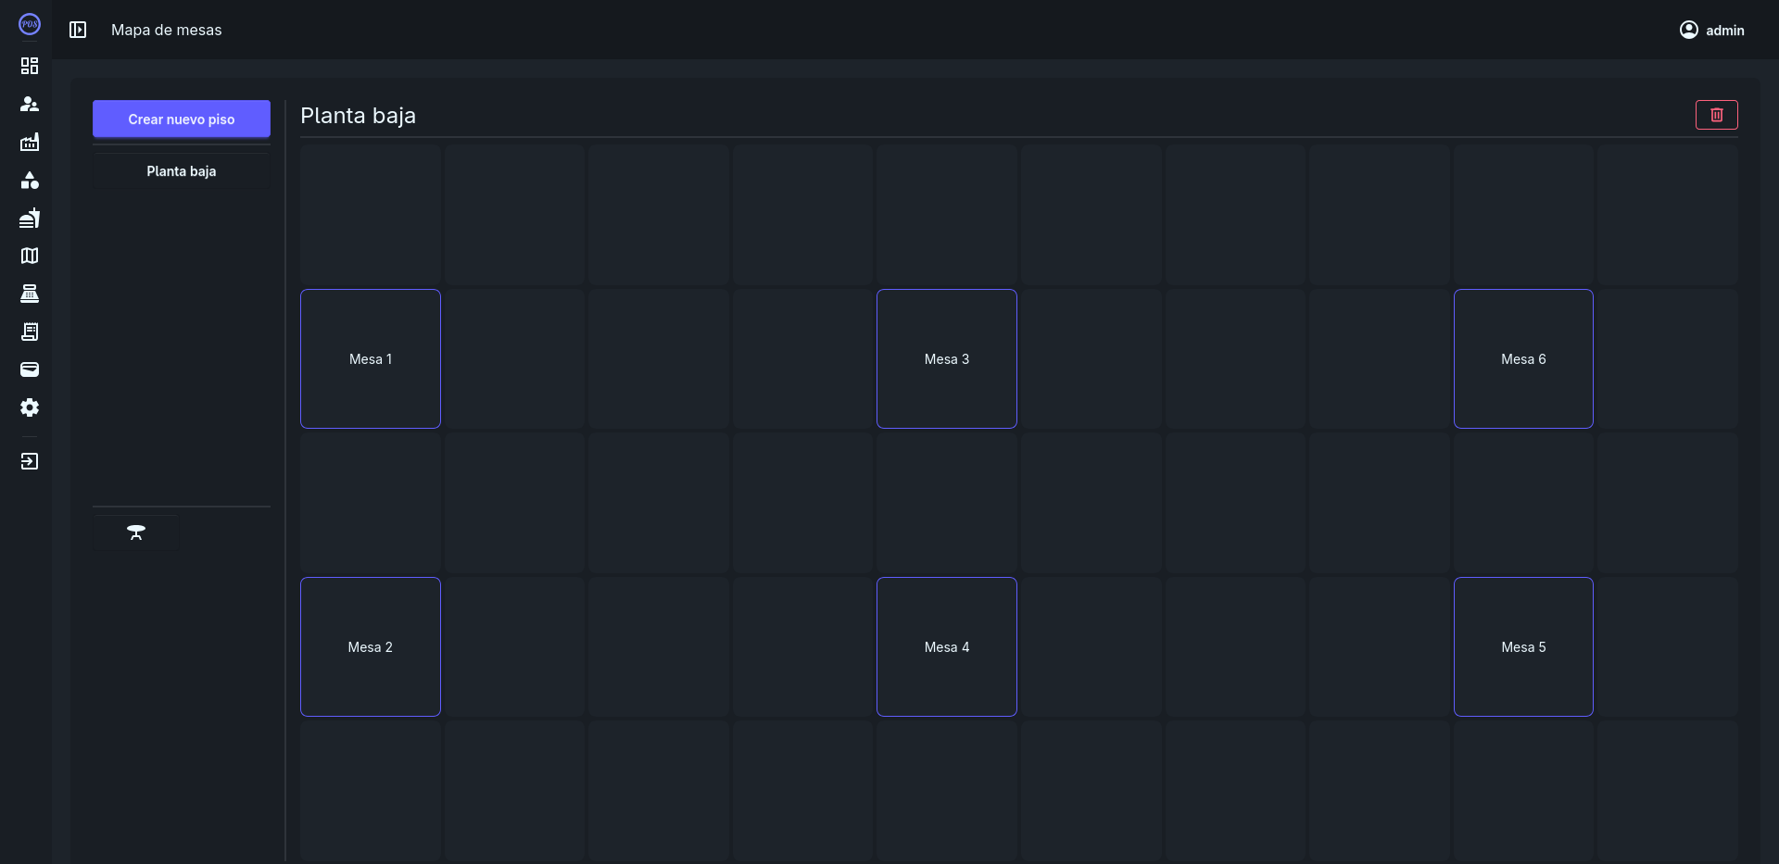Image resolution: width=1779 pixels, height=864 pixels.
Task: Delete the floor with the trash button
Action: click(x=1716, y=115)
